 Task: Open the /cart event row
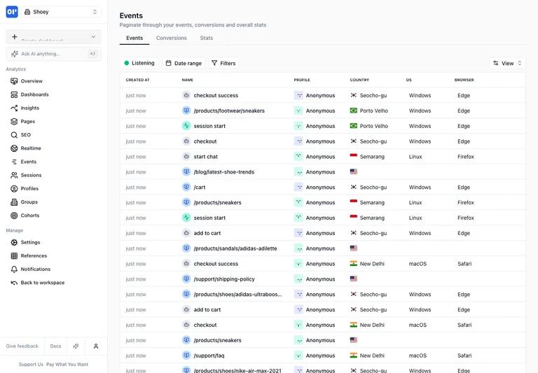pyautogui.click(x=322, y=187)
